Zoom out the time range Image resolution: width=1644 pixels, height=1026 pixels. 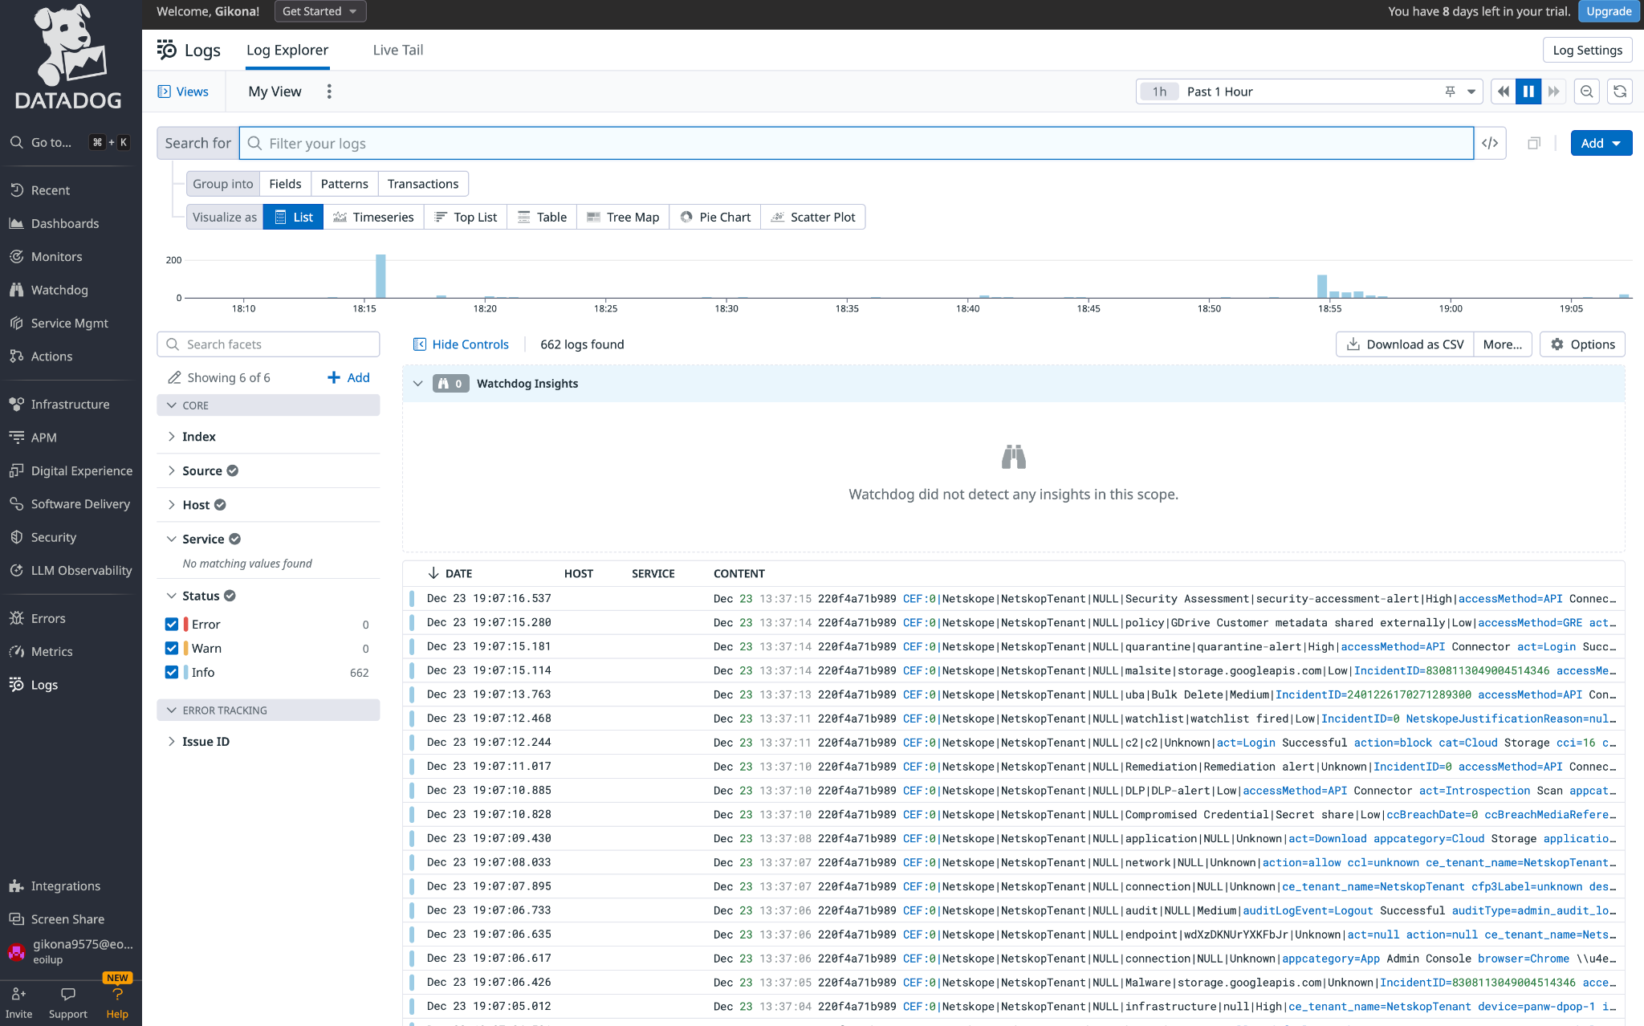[x=1586, y=92]
